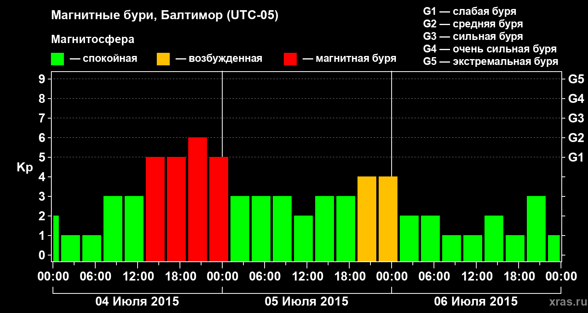Click the G1 label on right axis
588x313 pixels.
(x=576, y=157)
